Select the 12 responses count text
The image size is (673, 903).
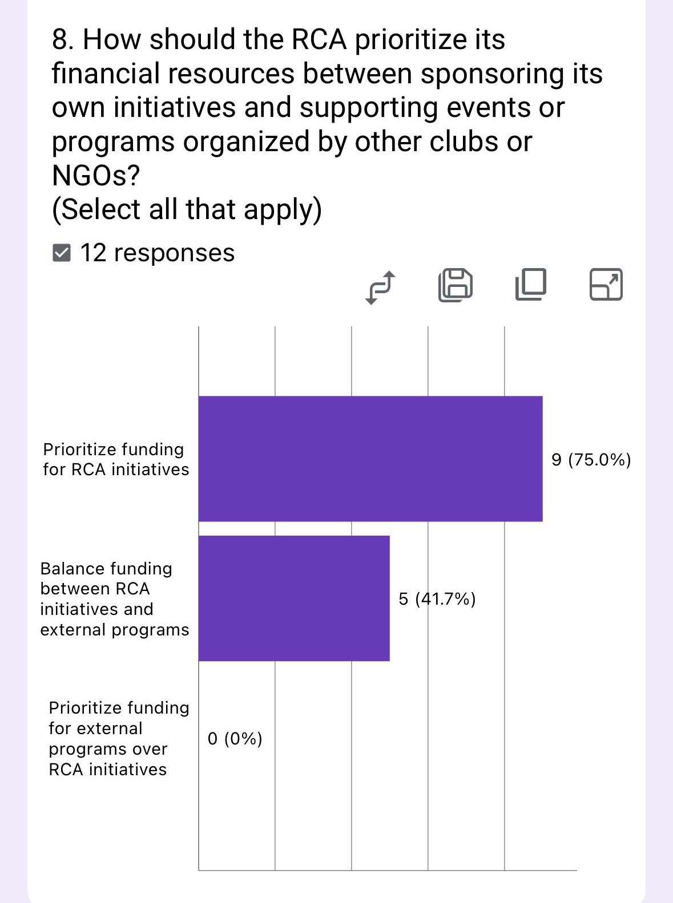pyautogui.click(x=157, y=253)
